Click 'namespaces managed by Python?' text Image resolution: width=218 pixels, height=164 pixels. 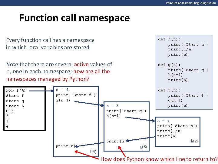[x=48, y=79]
